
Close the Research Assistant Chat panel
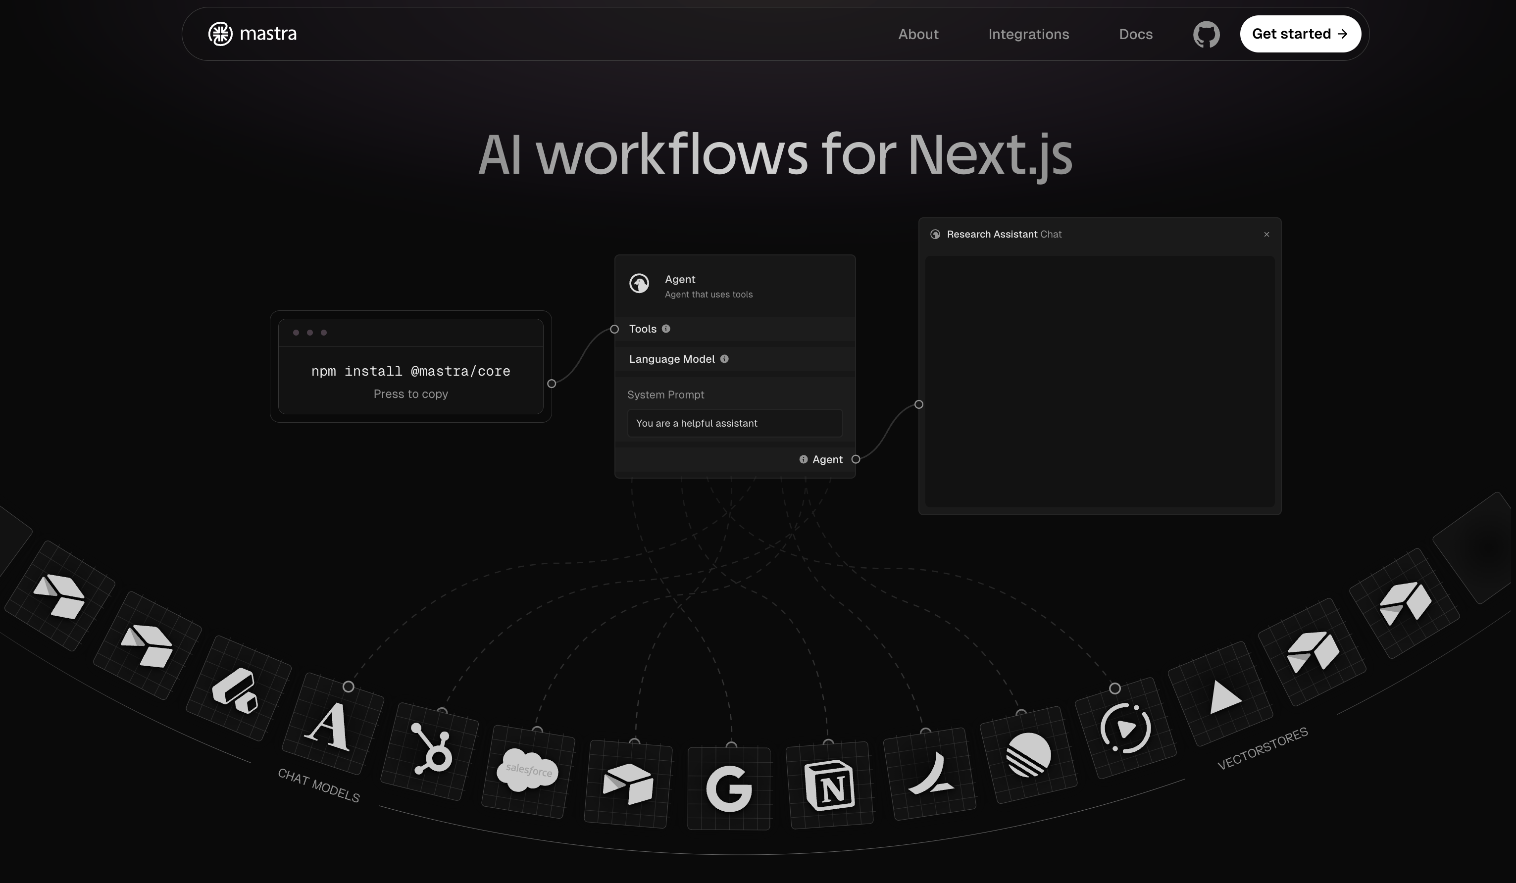(1266, 235)
